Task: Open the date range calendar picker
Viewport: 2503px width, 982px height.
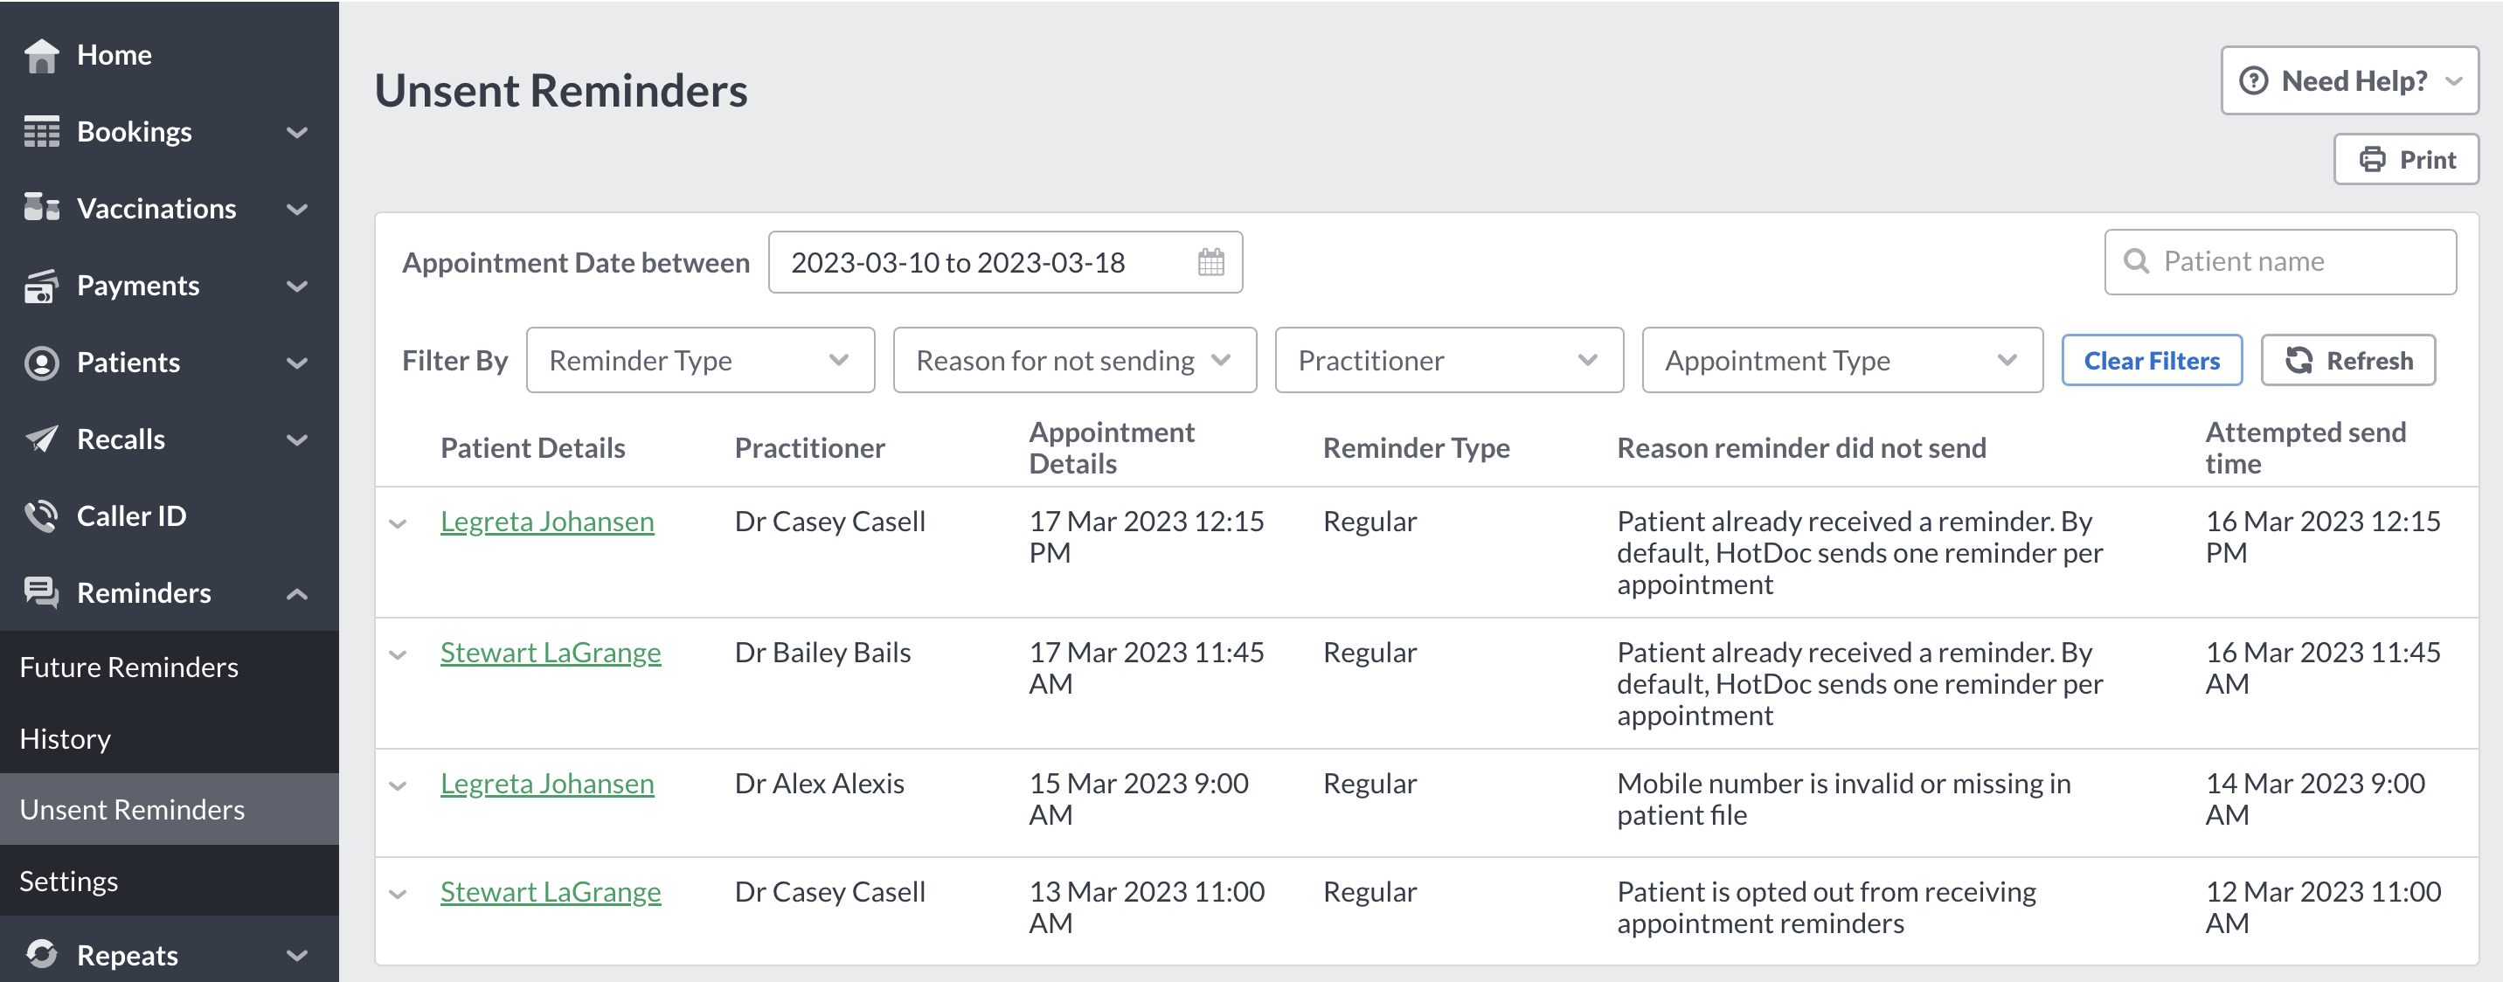Action: [x=1209, y=261]
